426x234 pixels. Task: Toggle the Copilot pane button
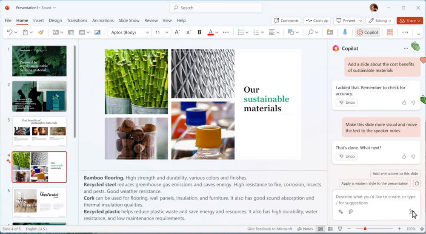tap(368, 32)
